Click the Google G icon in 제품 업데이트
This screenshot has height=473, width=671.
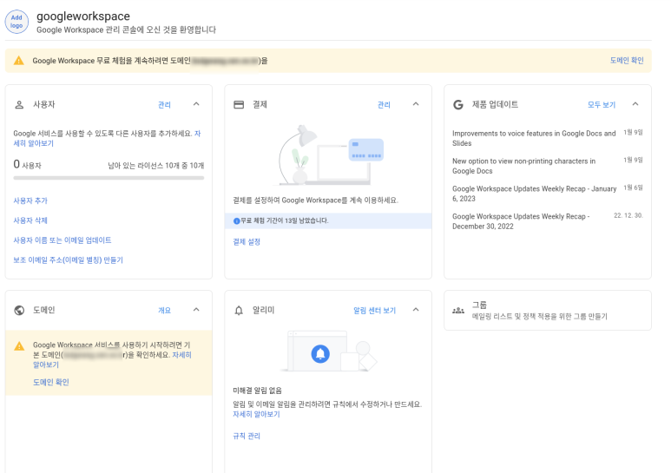tap(458, 105)
